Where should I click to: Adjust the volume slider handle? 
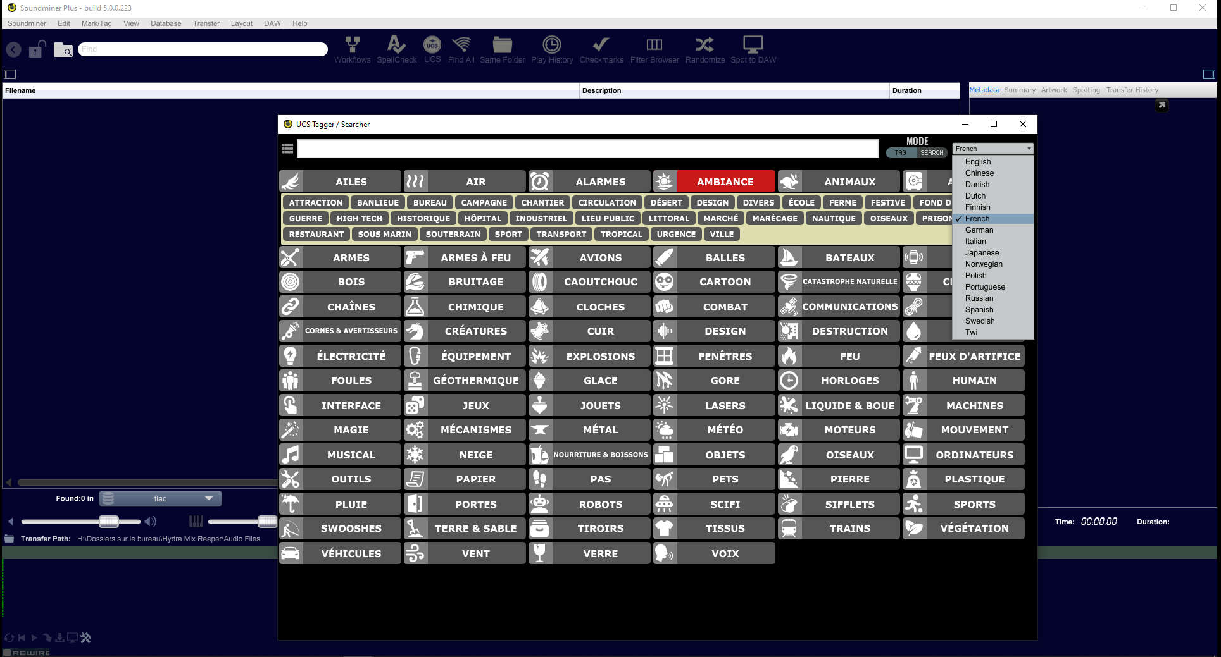click(x=108, y=521)
